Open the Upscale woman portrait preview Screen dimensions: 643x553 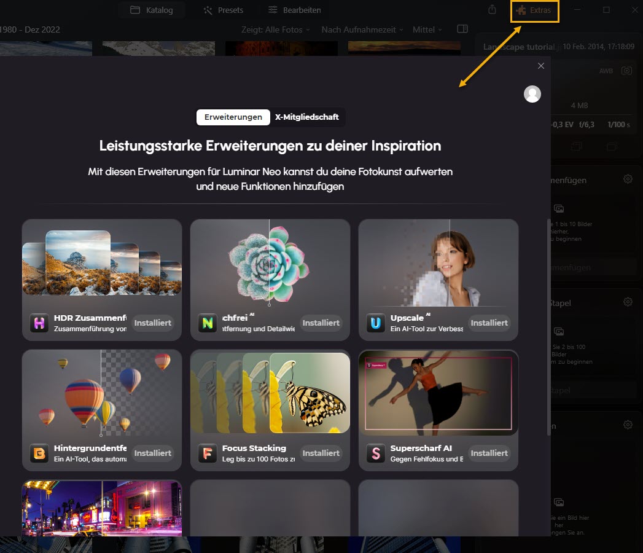coord(438,263)
